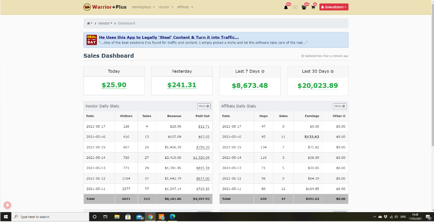Open the dawudislam account dropdown
Screen dimensions: 434x222
[x=334, y=7]
